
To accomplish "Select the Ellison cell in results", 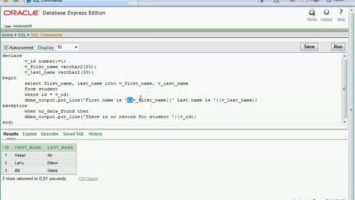I will 53,163.
